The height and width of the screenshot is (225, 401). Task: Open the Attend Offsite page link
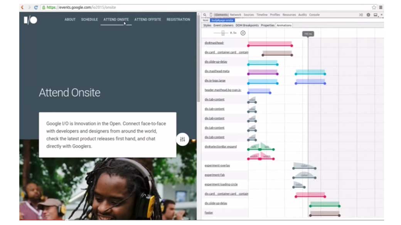tap(147, 19)
